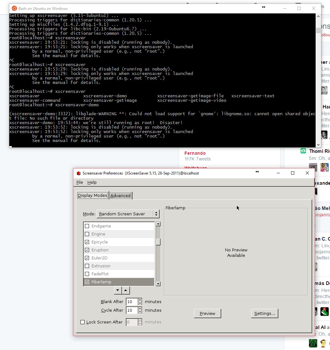The width and height of the screenshot is (330, 350).
Task: Click the Bash window scrollbar down arrow
Action: click(x=319, y=145)
